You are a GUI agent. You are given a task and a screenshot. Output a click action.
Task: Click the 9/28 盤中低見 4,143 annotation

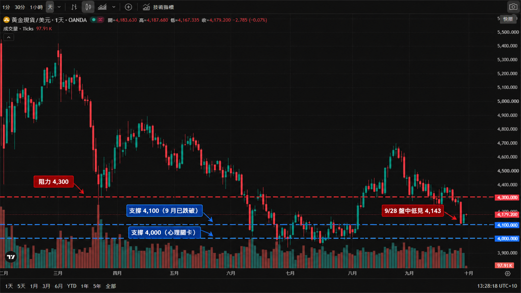point(413,211)
